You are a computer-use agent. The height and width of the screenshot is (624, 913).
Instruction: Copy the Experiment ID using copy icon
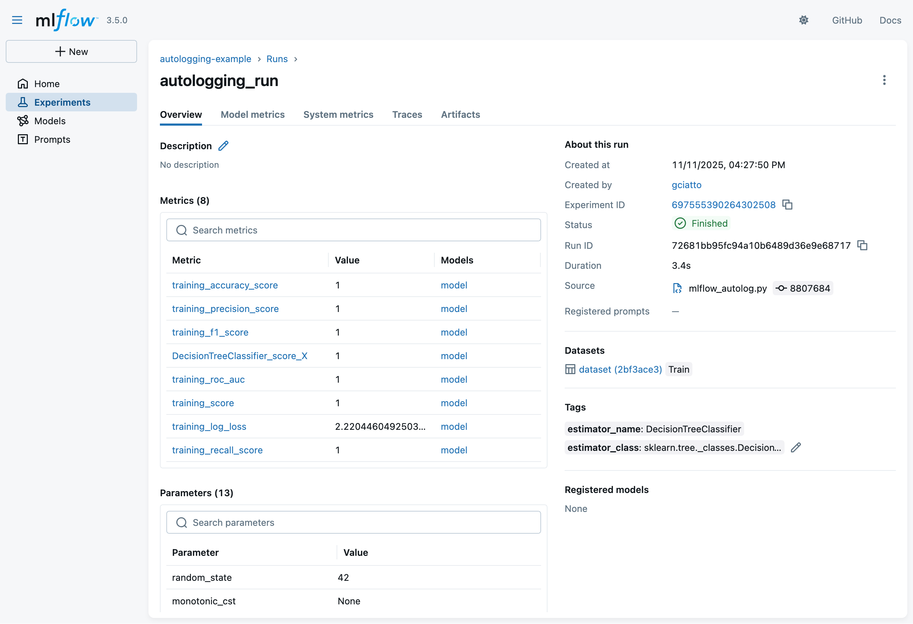tap(787, 205)
